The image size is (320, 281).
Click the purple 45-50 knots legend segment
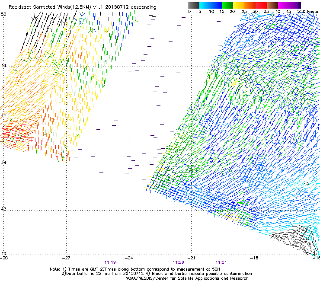point(294,5)
